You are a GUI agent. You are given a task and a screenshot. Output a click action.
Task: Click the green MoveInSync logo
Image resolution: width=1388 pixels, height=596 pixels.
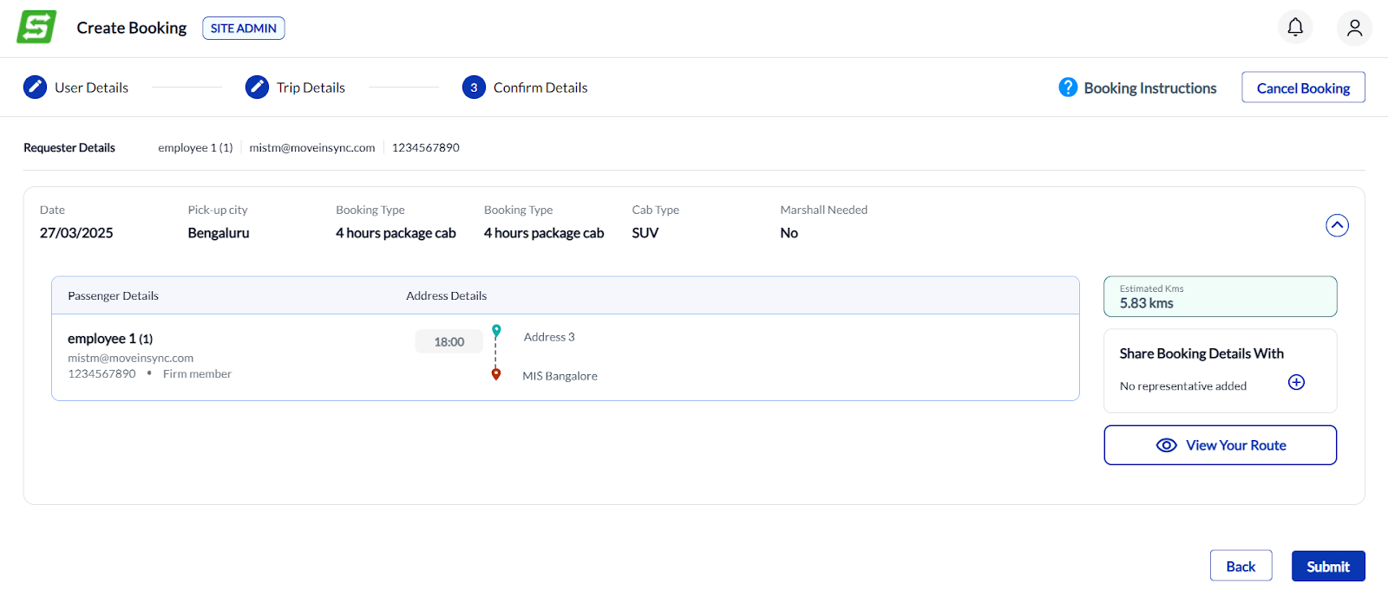pyautogui.click(x=36, y=27)
